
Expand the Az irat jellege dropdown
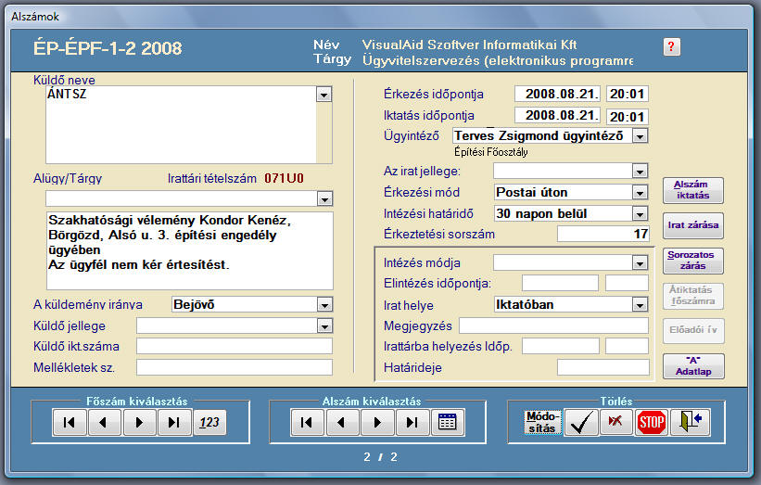[x=641, y=171]
